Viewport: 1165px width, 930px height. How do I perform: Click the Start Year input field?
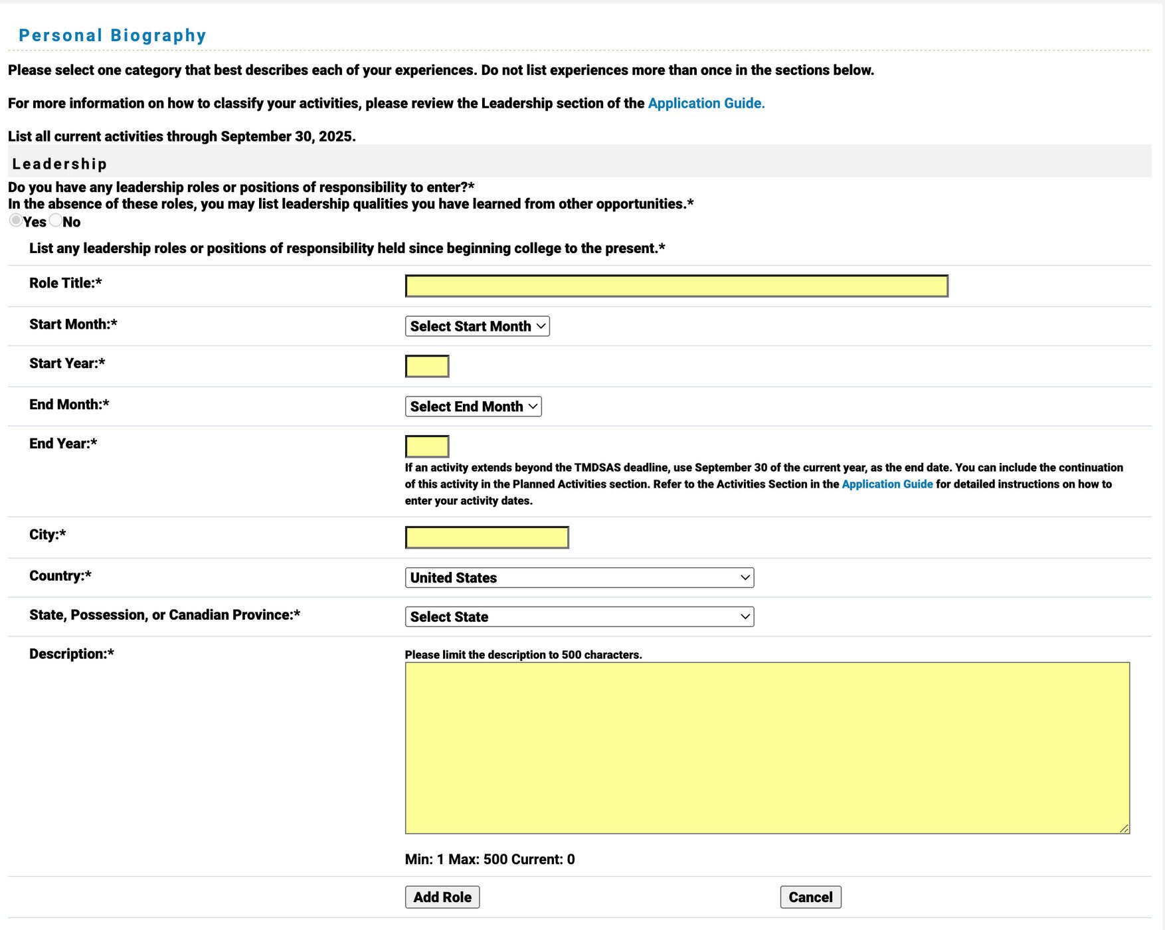point(426,365)
